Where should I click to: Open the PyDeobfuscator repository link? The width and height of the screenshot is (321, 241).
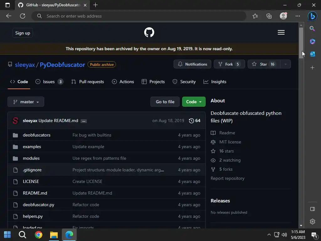click(62, 65)
